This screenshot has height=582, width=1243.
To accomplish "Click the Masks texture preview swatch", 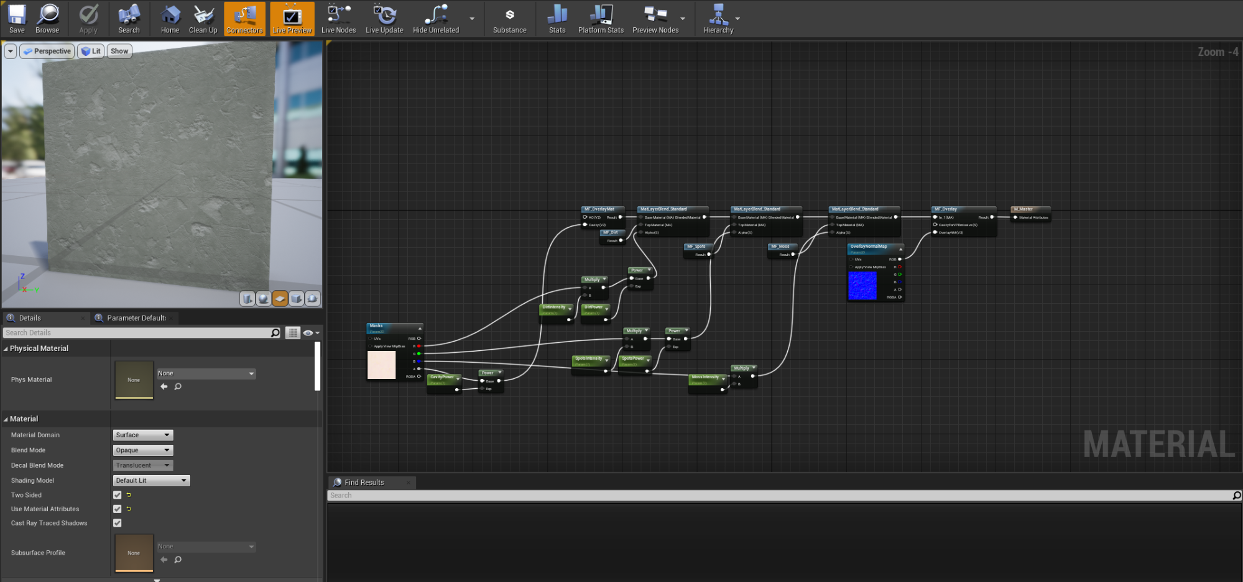I will pos(381,365).
